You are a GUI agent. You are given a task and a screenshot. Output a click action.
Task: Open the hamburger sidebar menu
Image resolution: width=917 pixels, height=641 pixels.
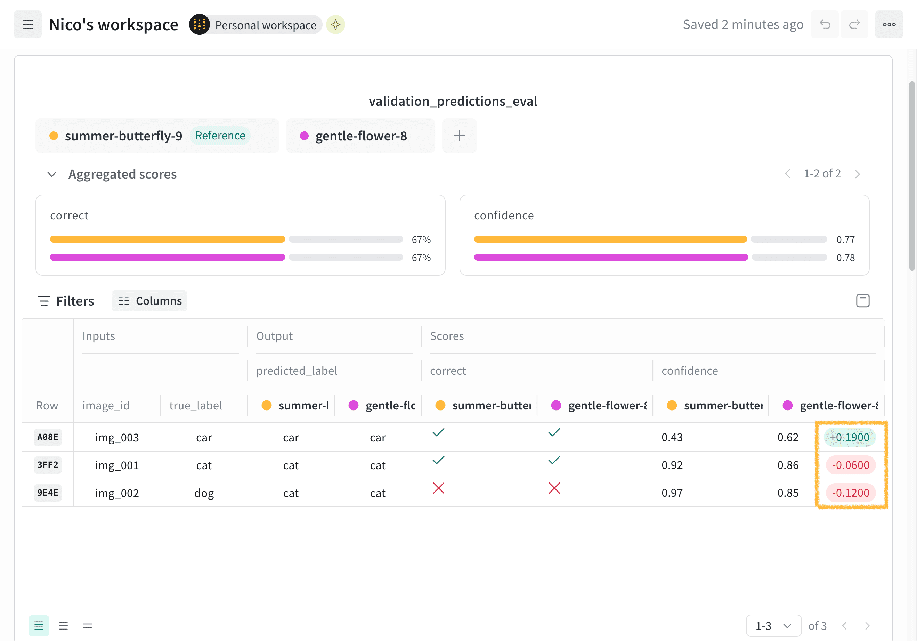[27, 24]
